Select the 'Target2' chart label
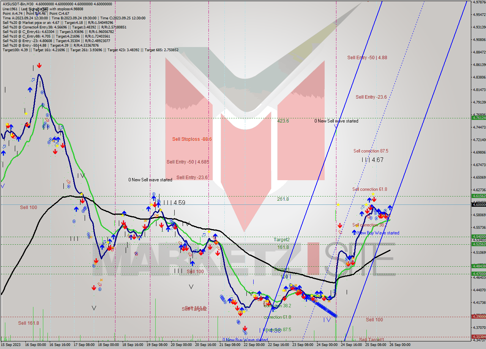This screenshot has width=486, height=349. click(x=282, y=240)
